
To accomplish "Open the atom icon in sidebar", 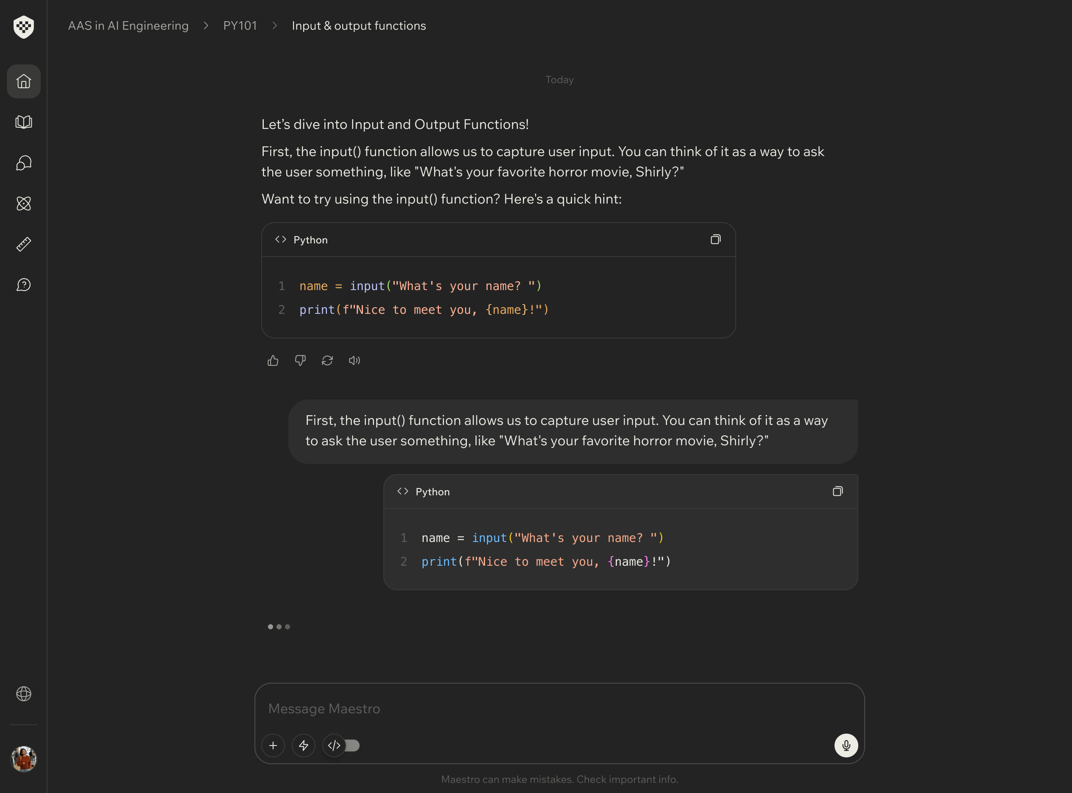I will point(23,204).
